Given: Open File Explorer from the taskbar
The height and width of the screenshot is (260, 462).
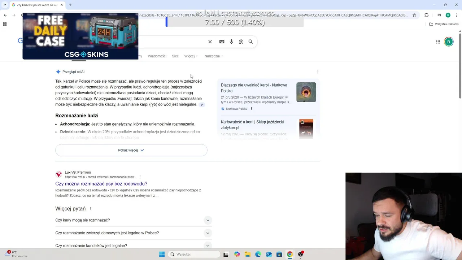Looking at the screenshot, I should [247, 254].
